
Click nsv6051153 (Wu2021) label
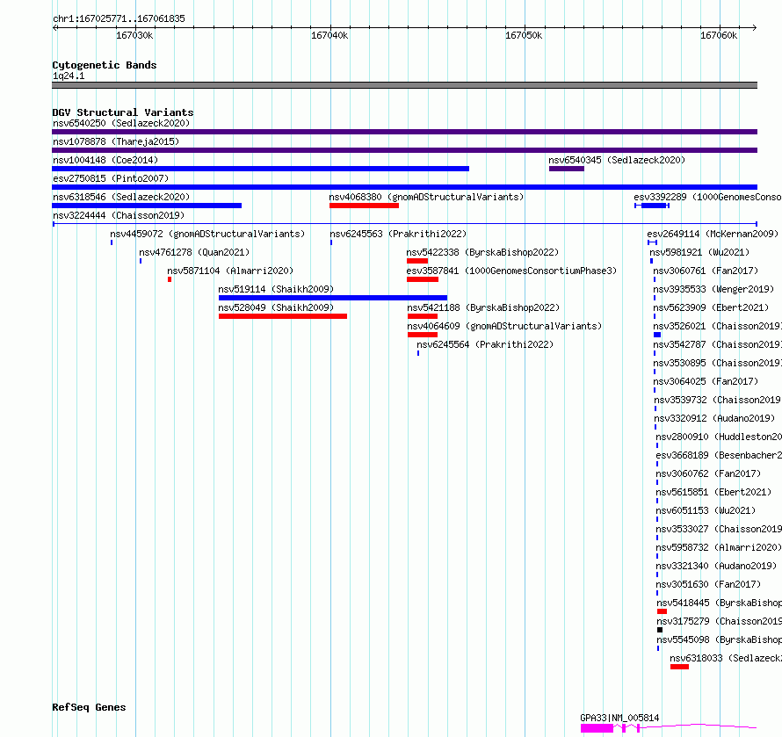(x=706, y=510)
